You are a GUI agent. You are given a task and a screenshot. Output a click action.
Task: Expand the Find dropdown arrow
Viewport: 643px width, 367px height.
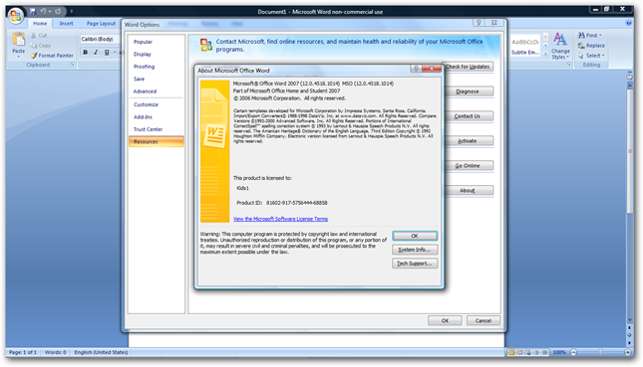[600, 35]
